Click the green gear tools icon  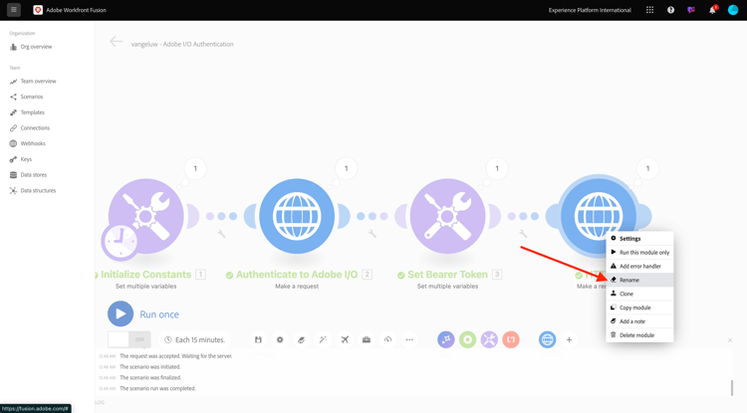pos(468,339)
